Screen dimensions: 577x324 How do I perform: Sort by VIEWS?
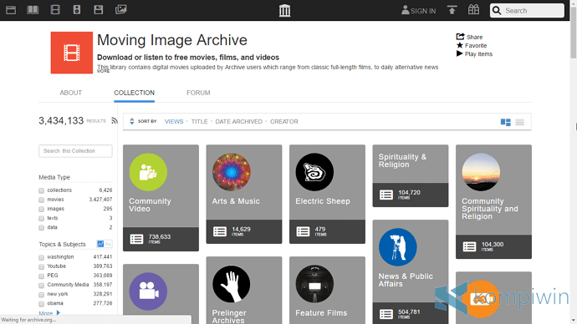click(x=174, y=121)
